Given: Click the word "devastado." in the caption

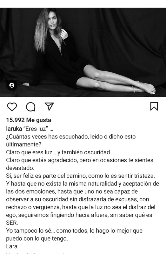Looking at the screenshot, I should 20,168.
